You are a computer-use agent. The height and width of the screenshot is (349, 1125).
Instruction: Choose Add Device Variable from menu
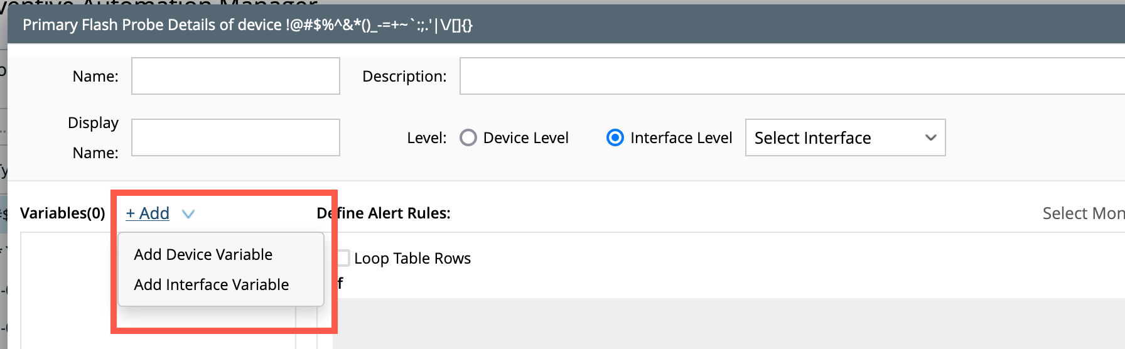tap(203, 254)
